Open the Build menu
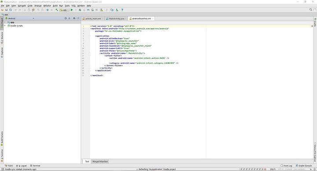Screen dimensions: 317x171 point(55,6)
